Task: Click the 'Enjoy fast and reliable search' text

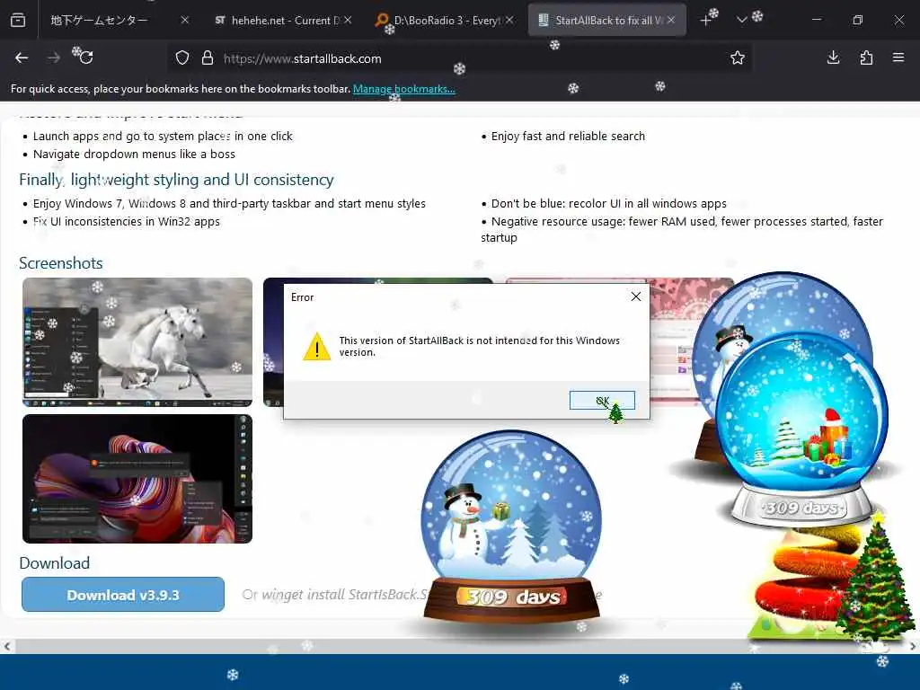Action: coord(568,137)
